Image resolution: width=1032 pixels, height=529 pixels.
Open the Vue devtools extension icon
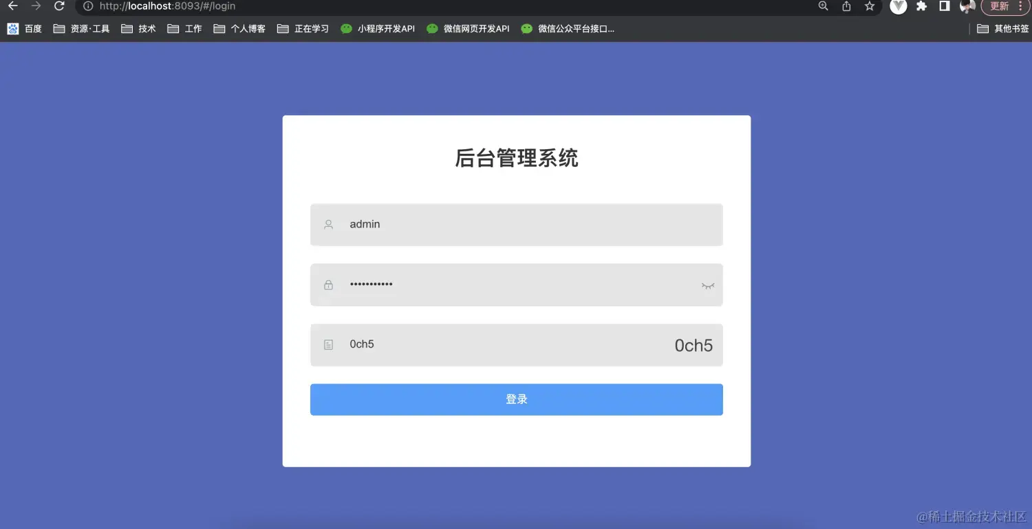tap(899, 6)
